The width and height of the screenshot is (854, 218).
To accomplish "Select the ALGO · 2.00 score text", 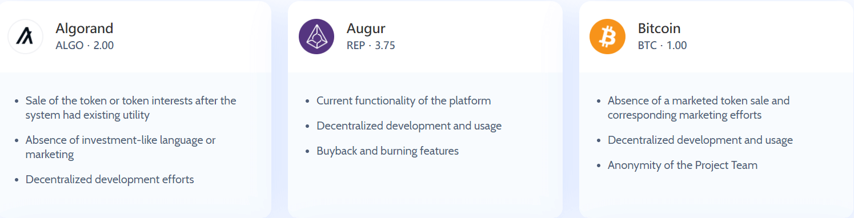I will [x=85, y=46].
